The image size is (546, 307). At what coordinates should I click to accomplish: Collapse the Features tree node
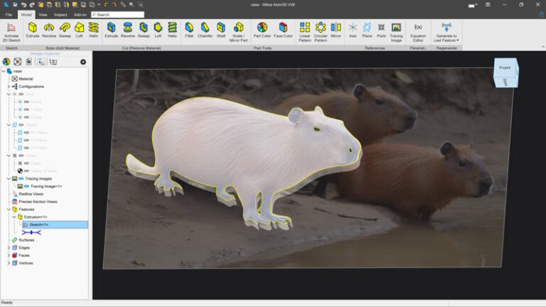click(x=9, y=209)
